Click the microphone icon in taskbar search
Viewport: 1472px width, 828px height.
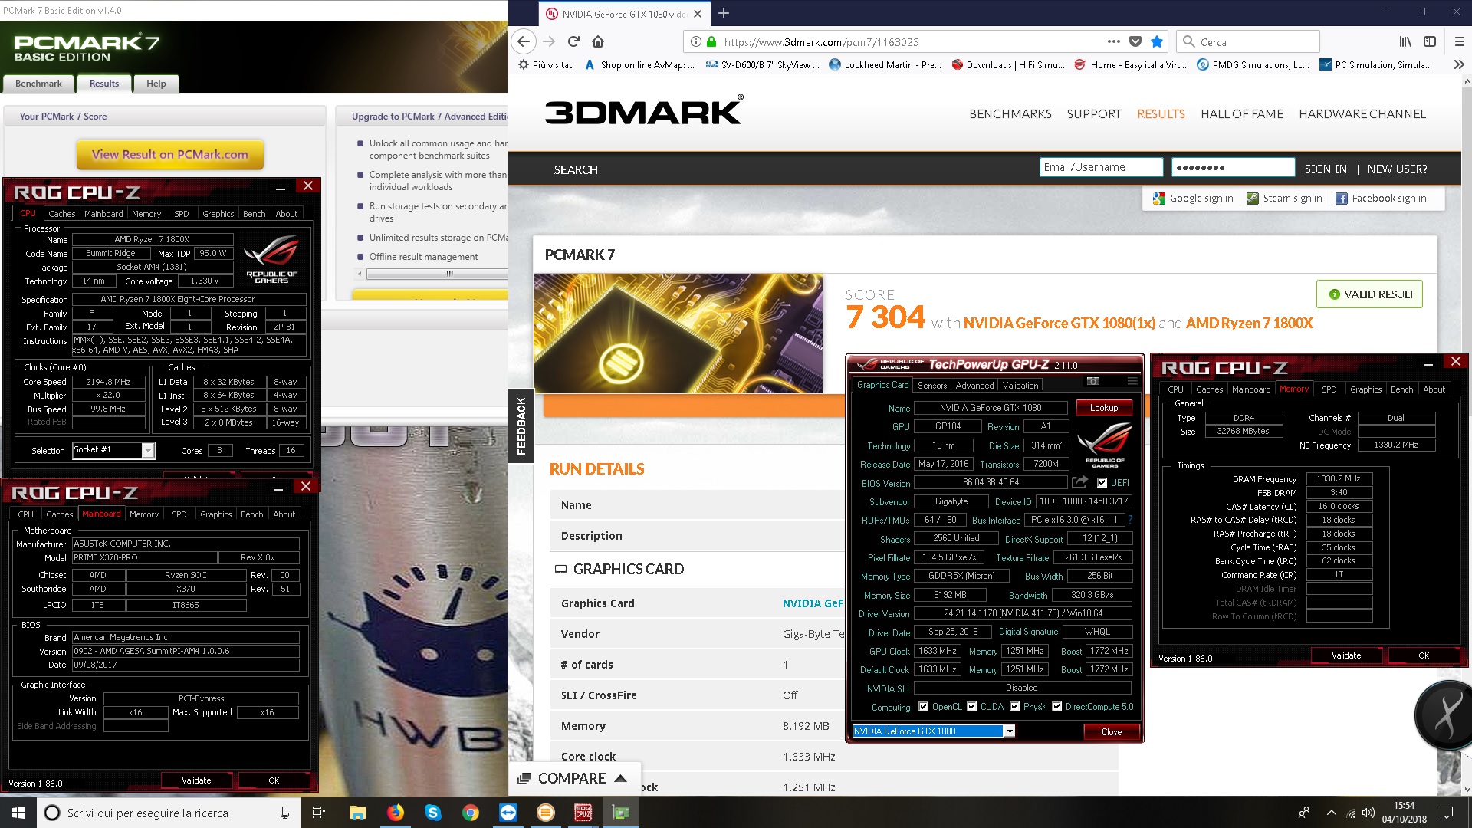(284, 813)
